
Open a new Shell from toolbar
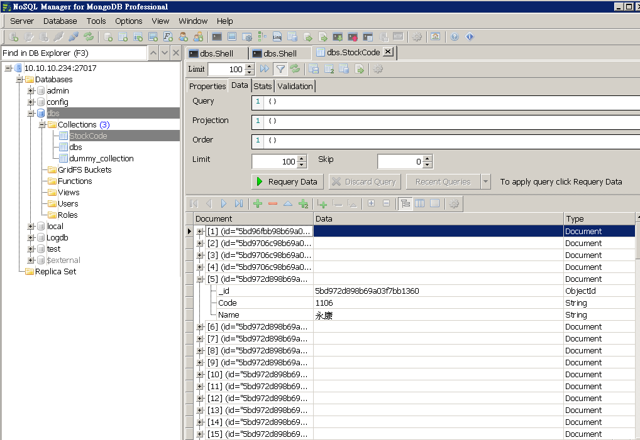pos(217,37)
